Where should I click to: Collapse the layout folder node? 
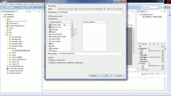click(8, 48)
